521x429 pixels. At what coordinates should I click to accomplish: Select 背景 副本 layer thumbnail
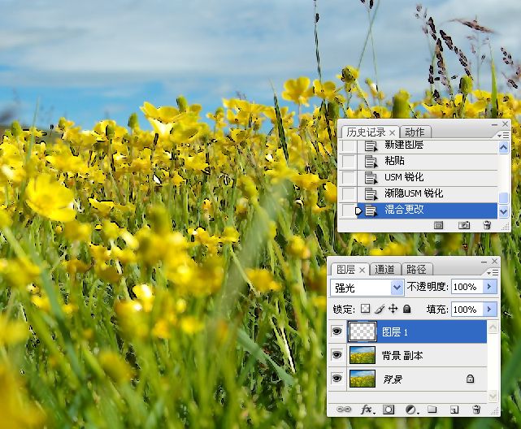(363, 355)
